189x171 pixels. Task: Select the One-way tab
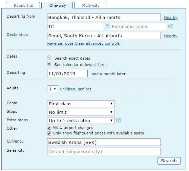[x=57, y=5]
